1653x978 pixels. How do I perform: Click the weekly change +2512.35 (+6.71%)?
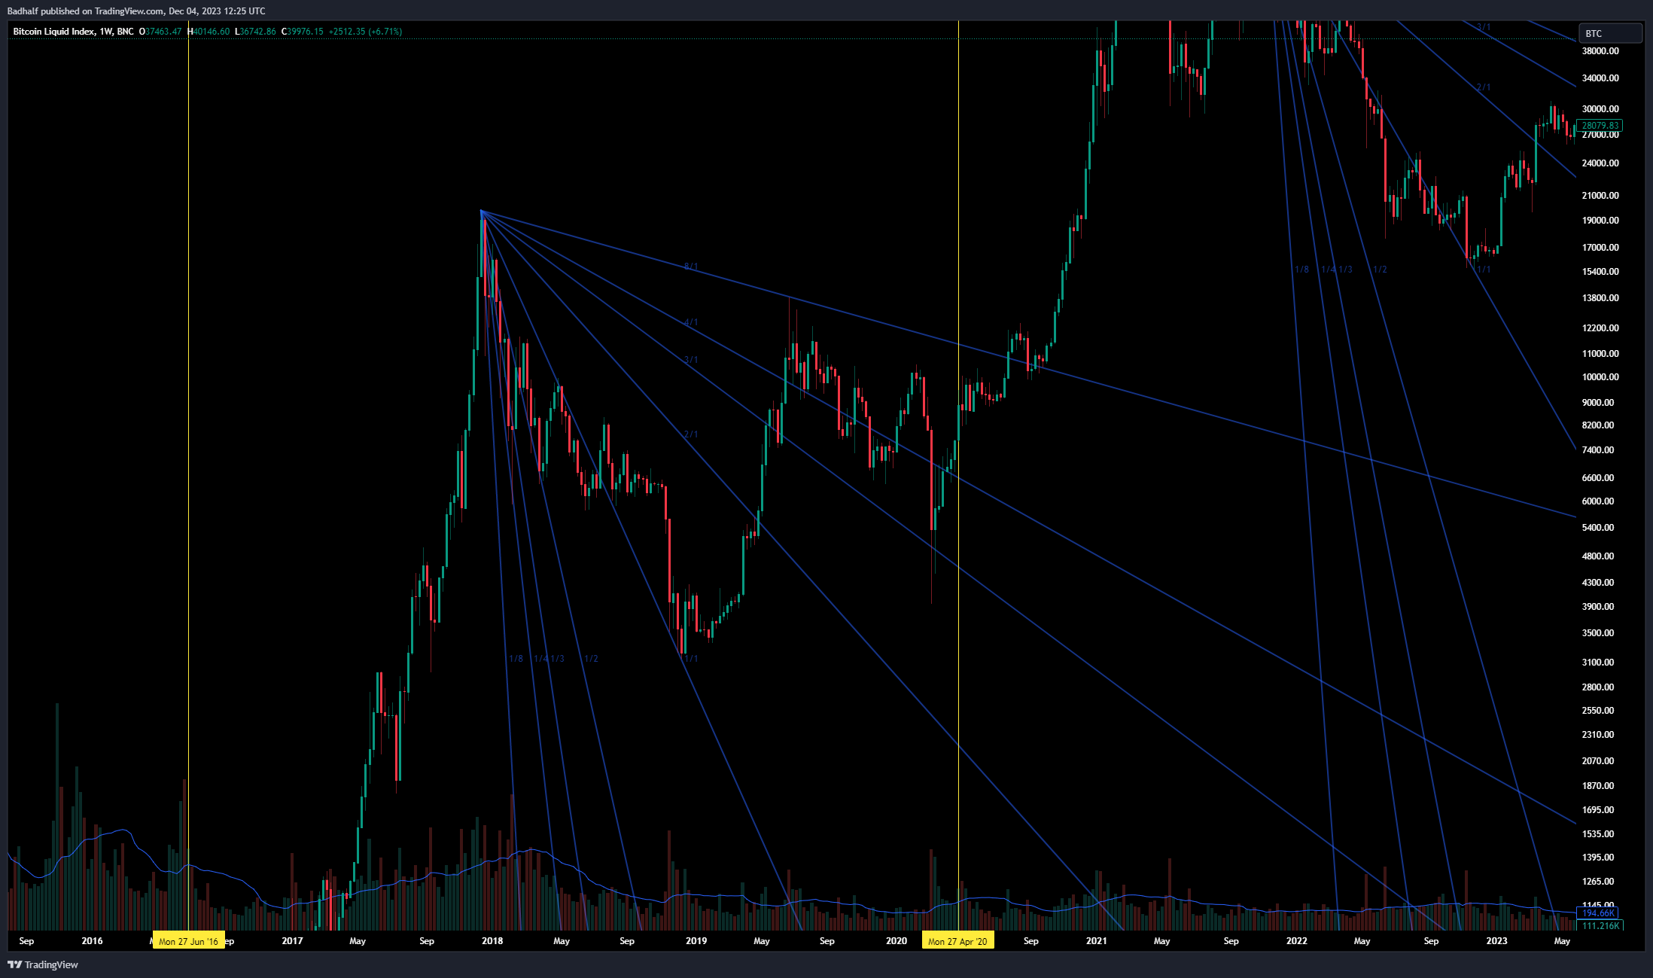[365, 32]
